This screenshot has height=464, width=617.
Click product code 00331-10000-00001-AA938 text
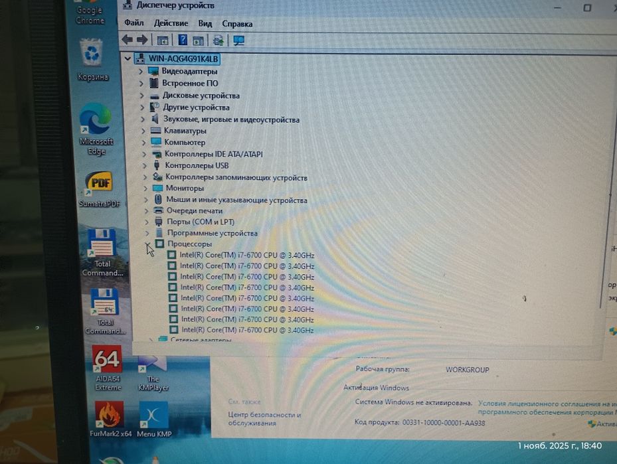point(444,423)
